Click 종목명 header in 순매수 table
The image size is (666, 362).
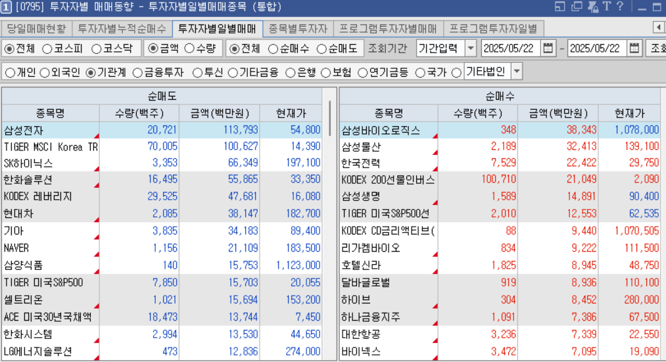(x=389, y=113)
